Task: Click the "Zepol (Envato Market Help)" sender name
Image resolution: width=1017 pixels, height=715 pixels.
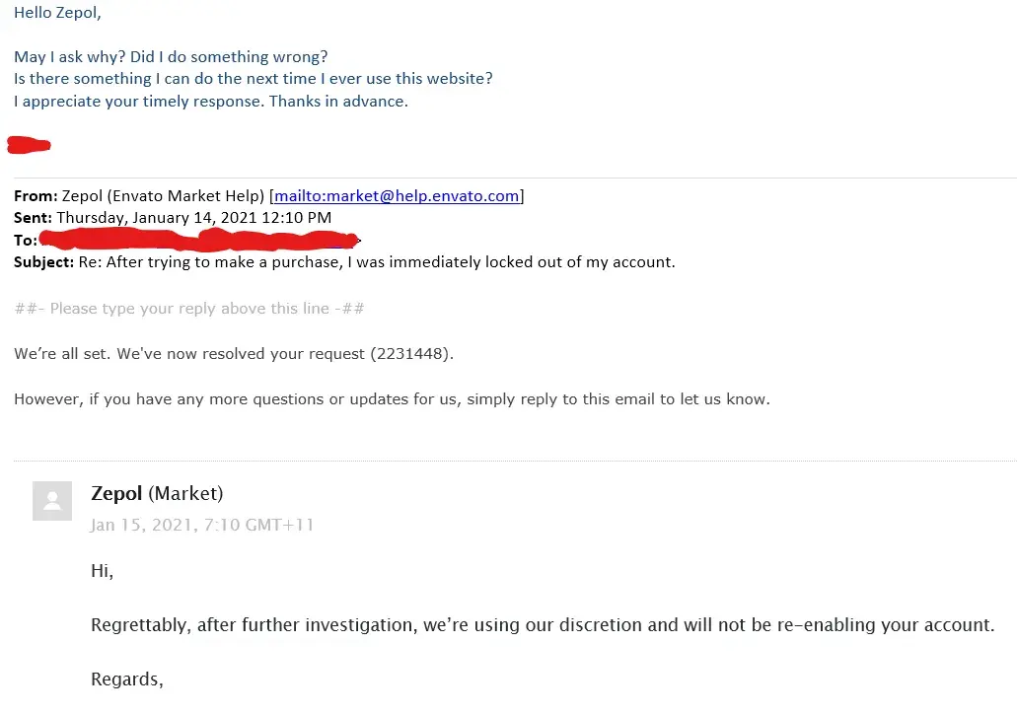Action: (164, 196)
